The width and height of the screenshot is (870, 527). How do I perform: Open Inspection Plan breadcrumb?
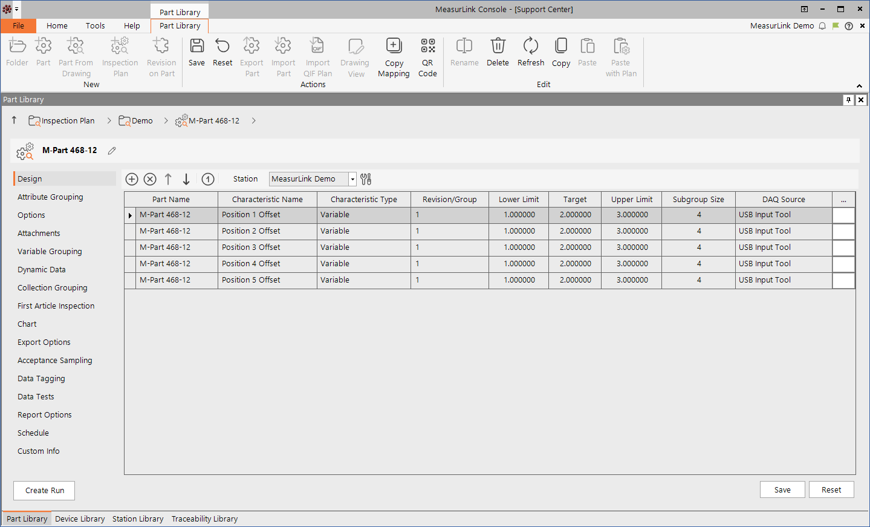[x=62, y=121]
